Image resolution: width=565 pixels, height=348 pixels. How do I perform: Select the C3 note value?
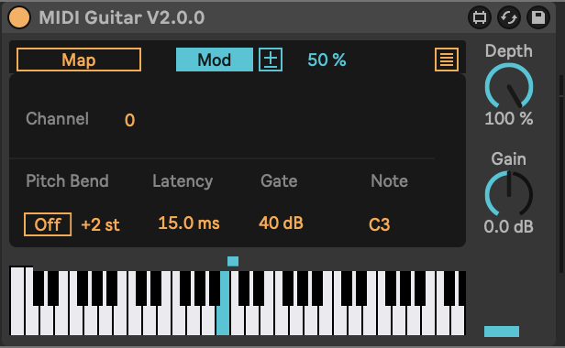(379, 224)
